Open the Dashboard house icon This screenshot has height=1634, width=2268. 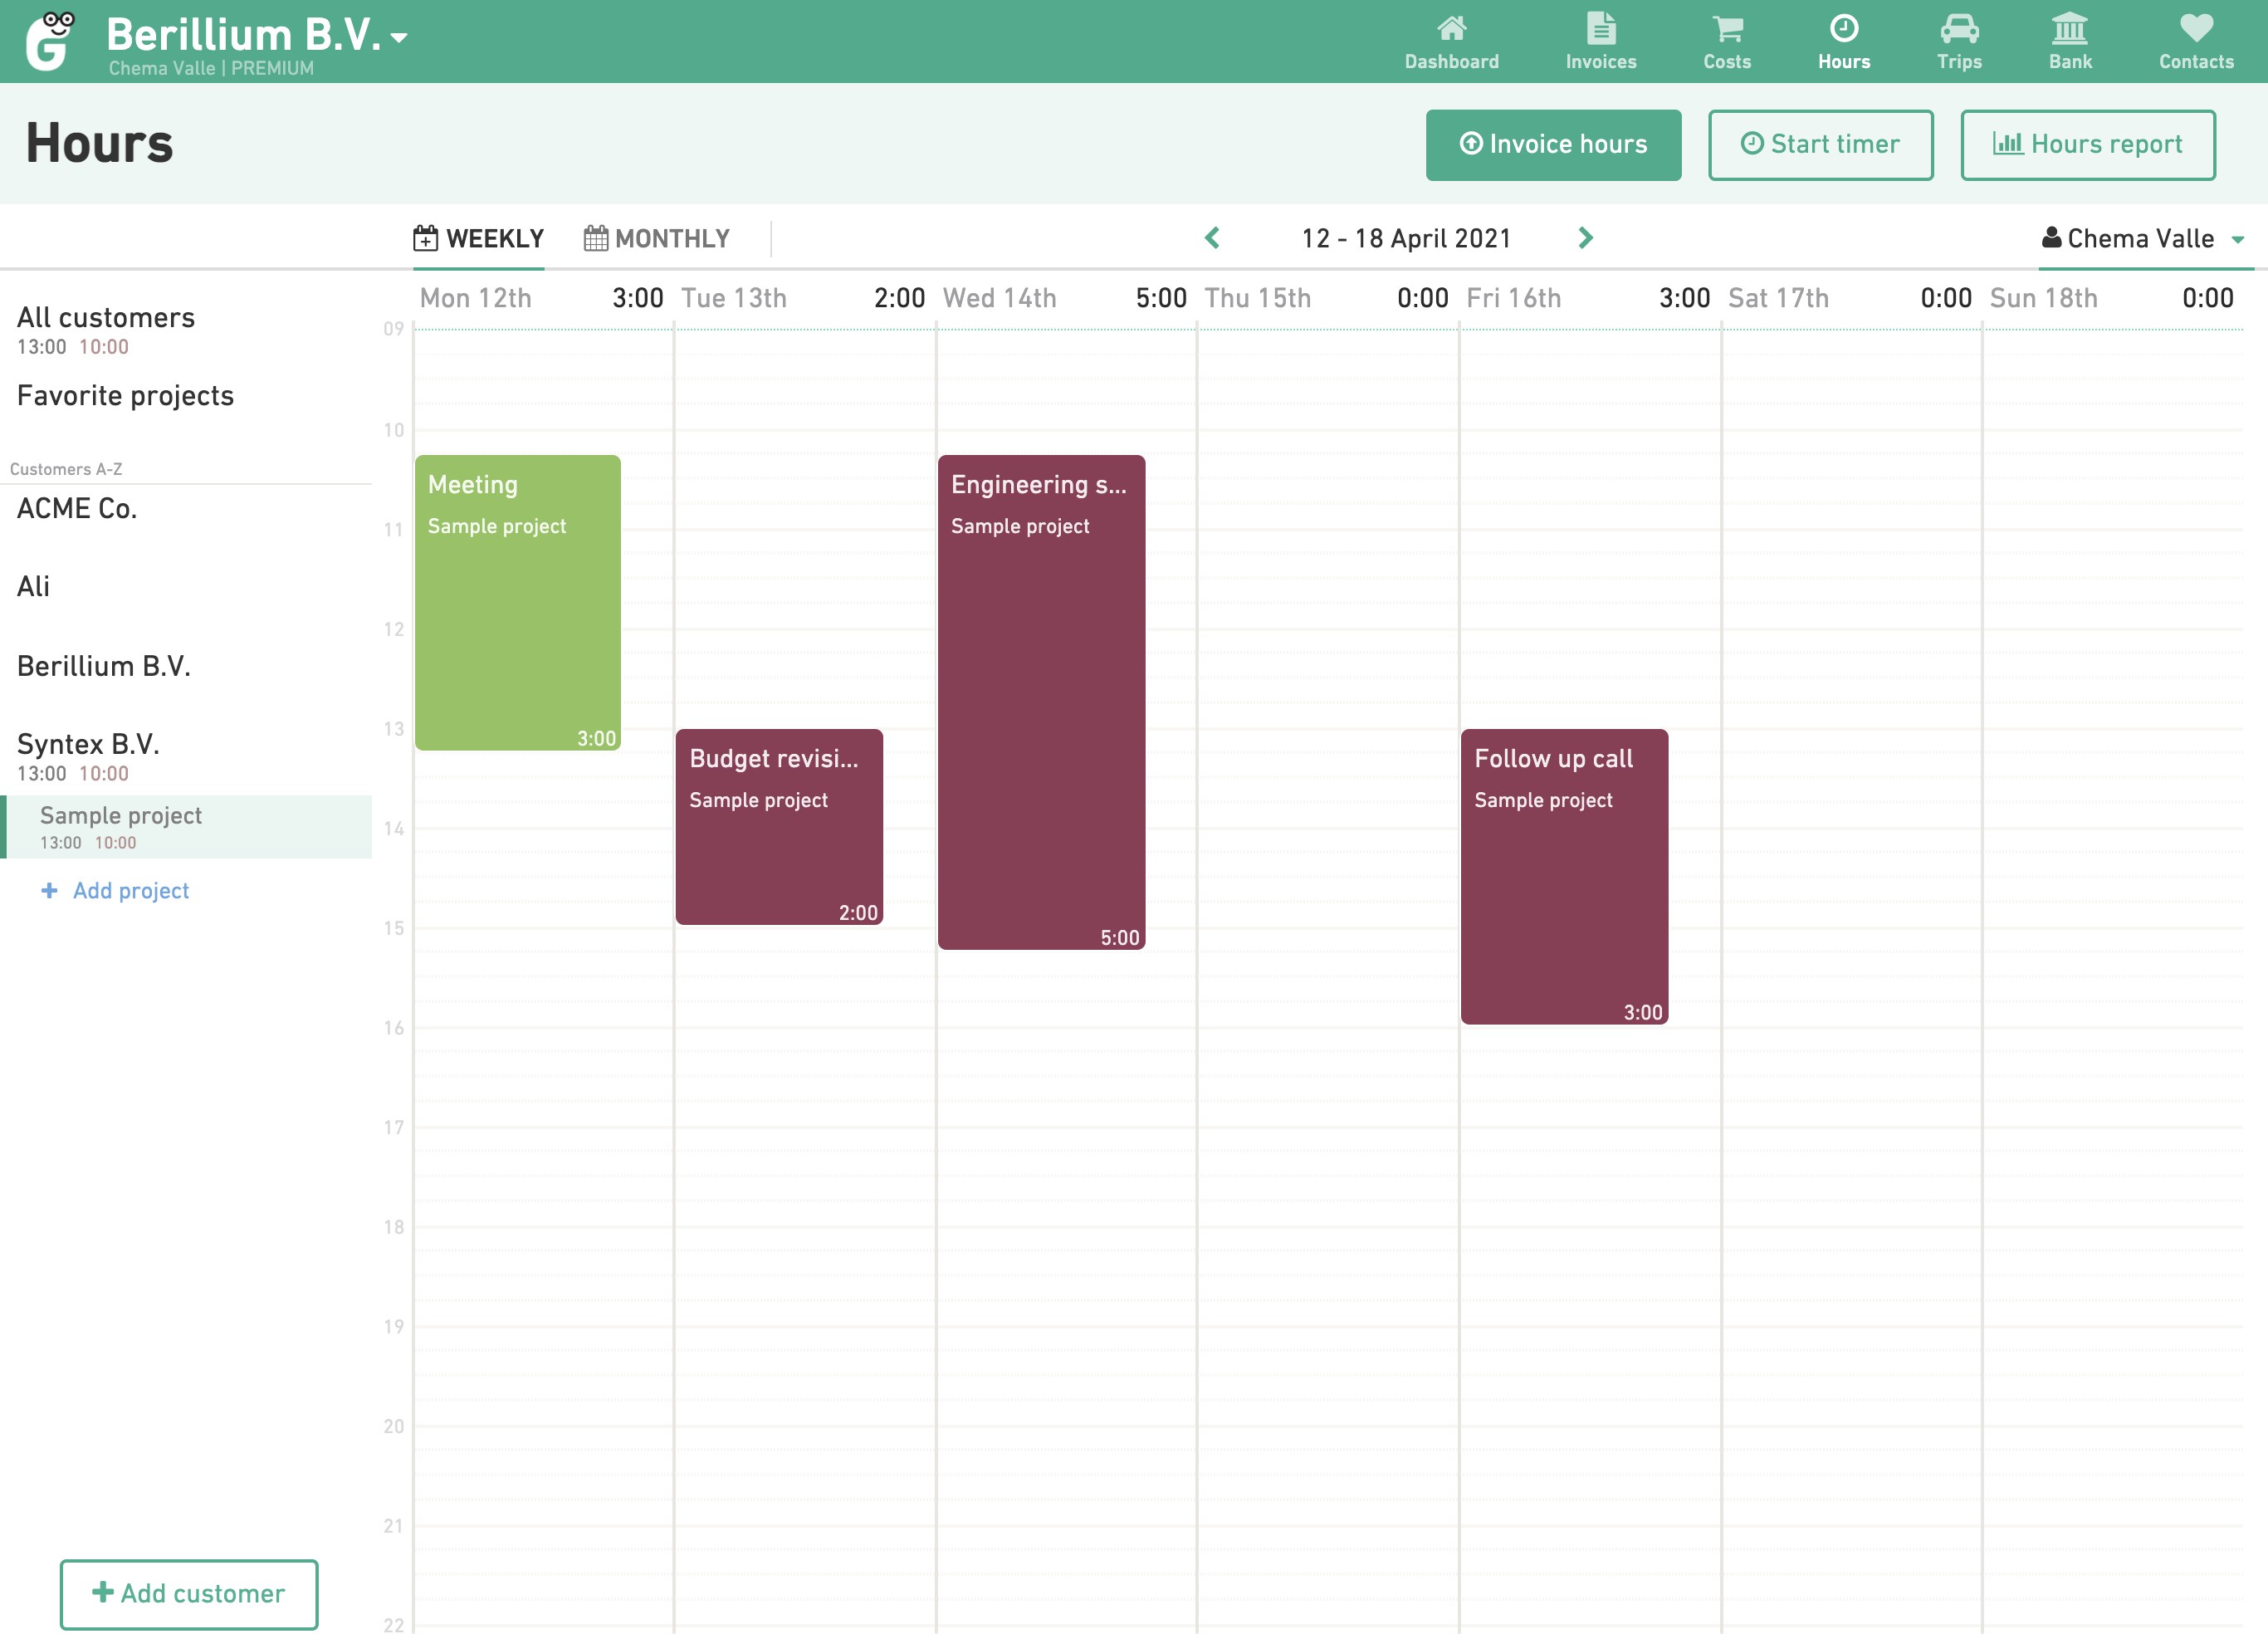pos(1451,29)
